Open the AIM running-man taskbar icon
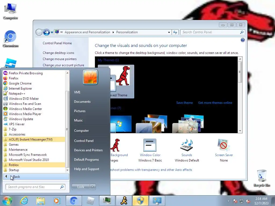This screenshot has height=206, width=275. click(124, 201)
